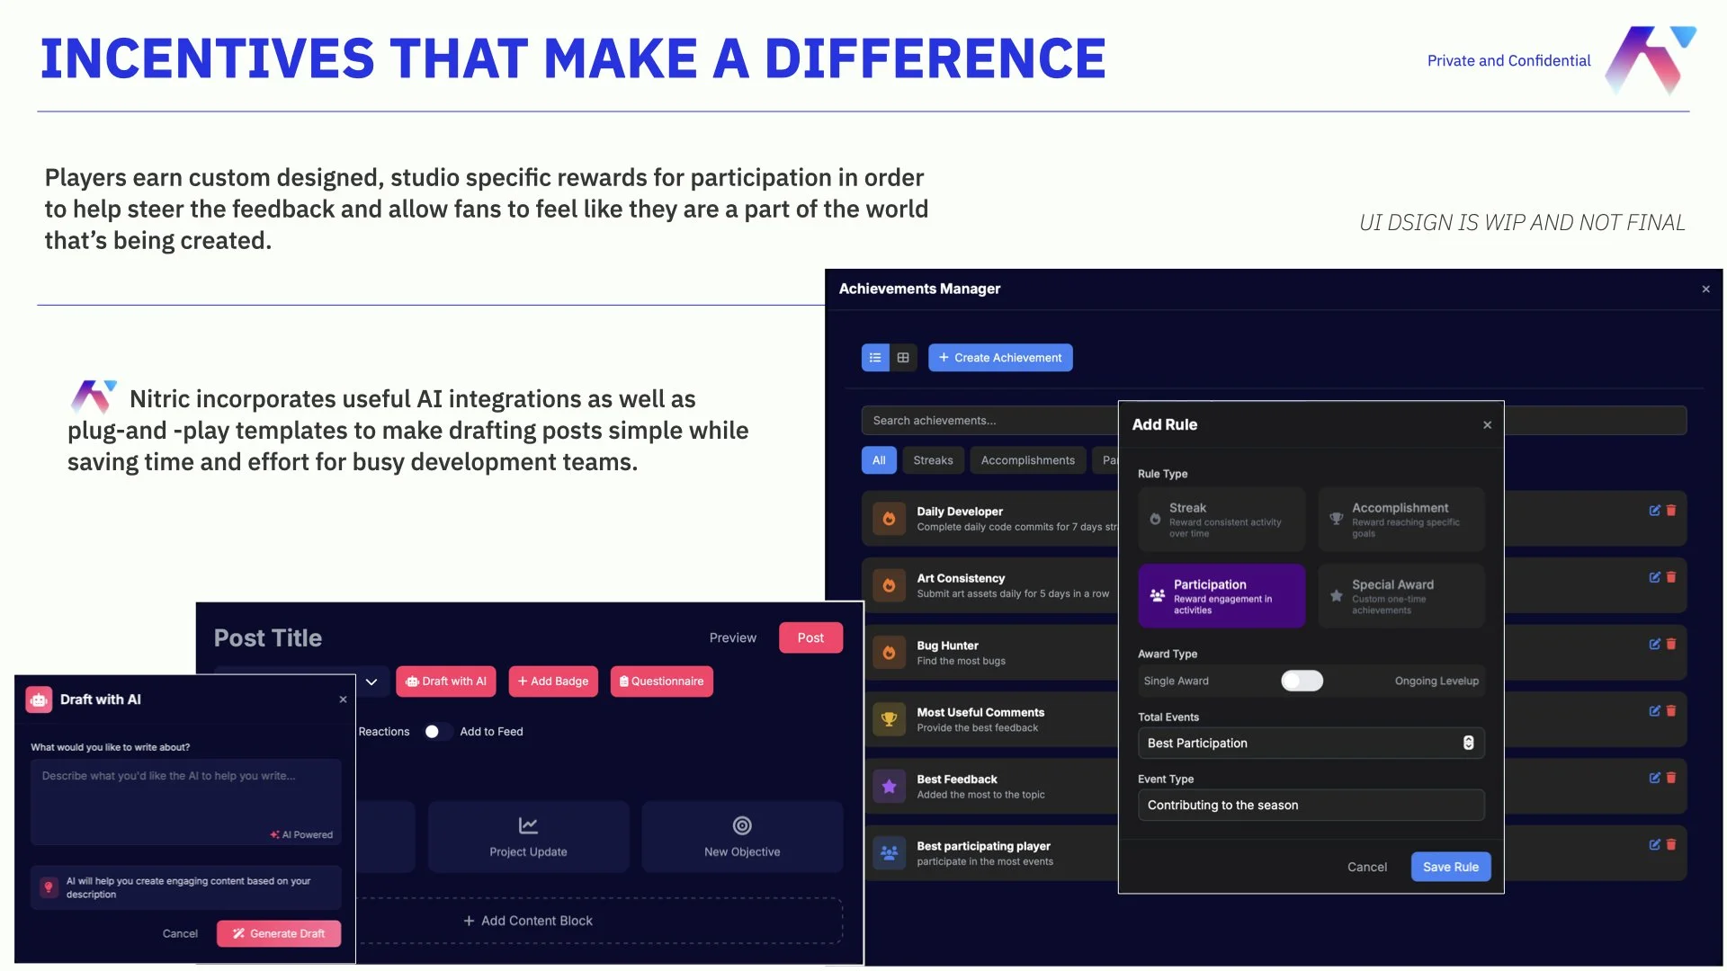This screenshot has height=971, width=1727.
Task: Switch to list view icon
Action: point(875,358)
